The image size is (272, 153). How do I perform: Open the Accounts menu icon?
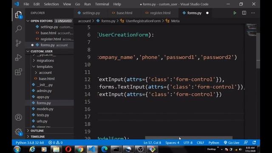[x=18, y=117]
